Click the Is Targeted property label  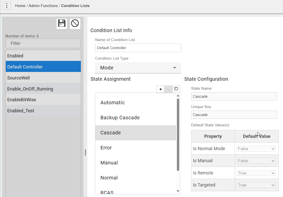[x=204, y=185]
